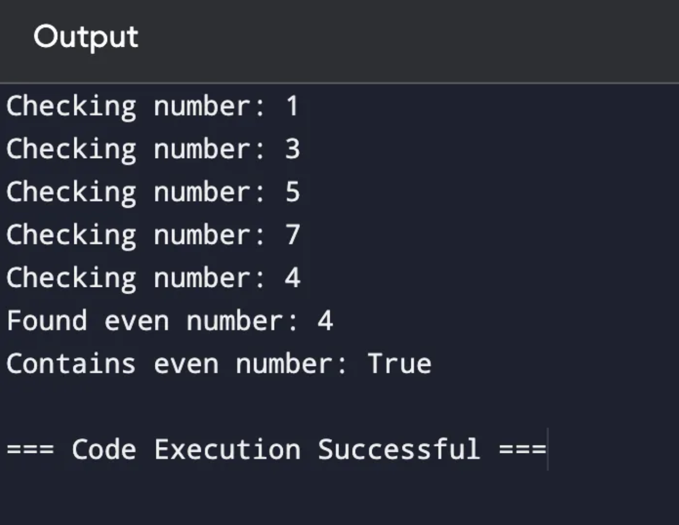Click the "True" result value
679x525 pixels.
coord(399,364)
